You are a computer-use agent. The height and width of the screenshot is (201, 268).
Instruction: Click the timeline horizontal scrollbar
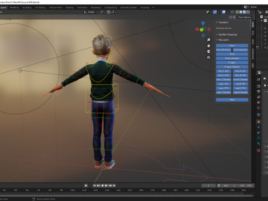[127, 195]
